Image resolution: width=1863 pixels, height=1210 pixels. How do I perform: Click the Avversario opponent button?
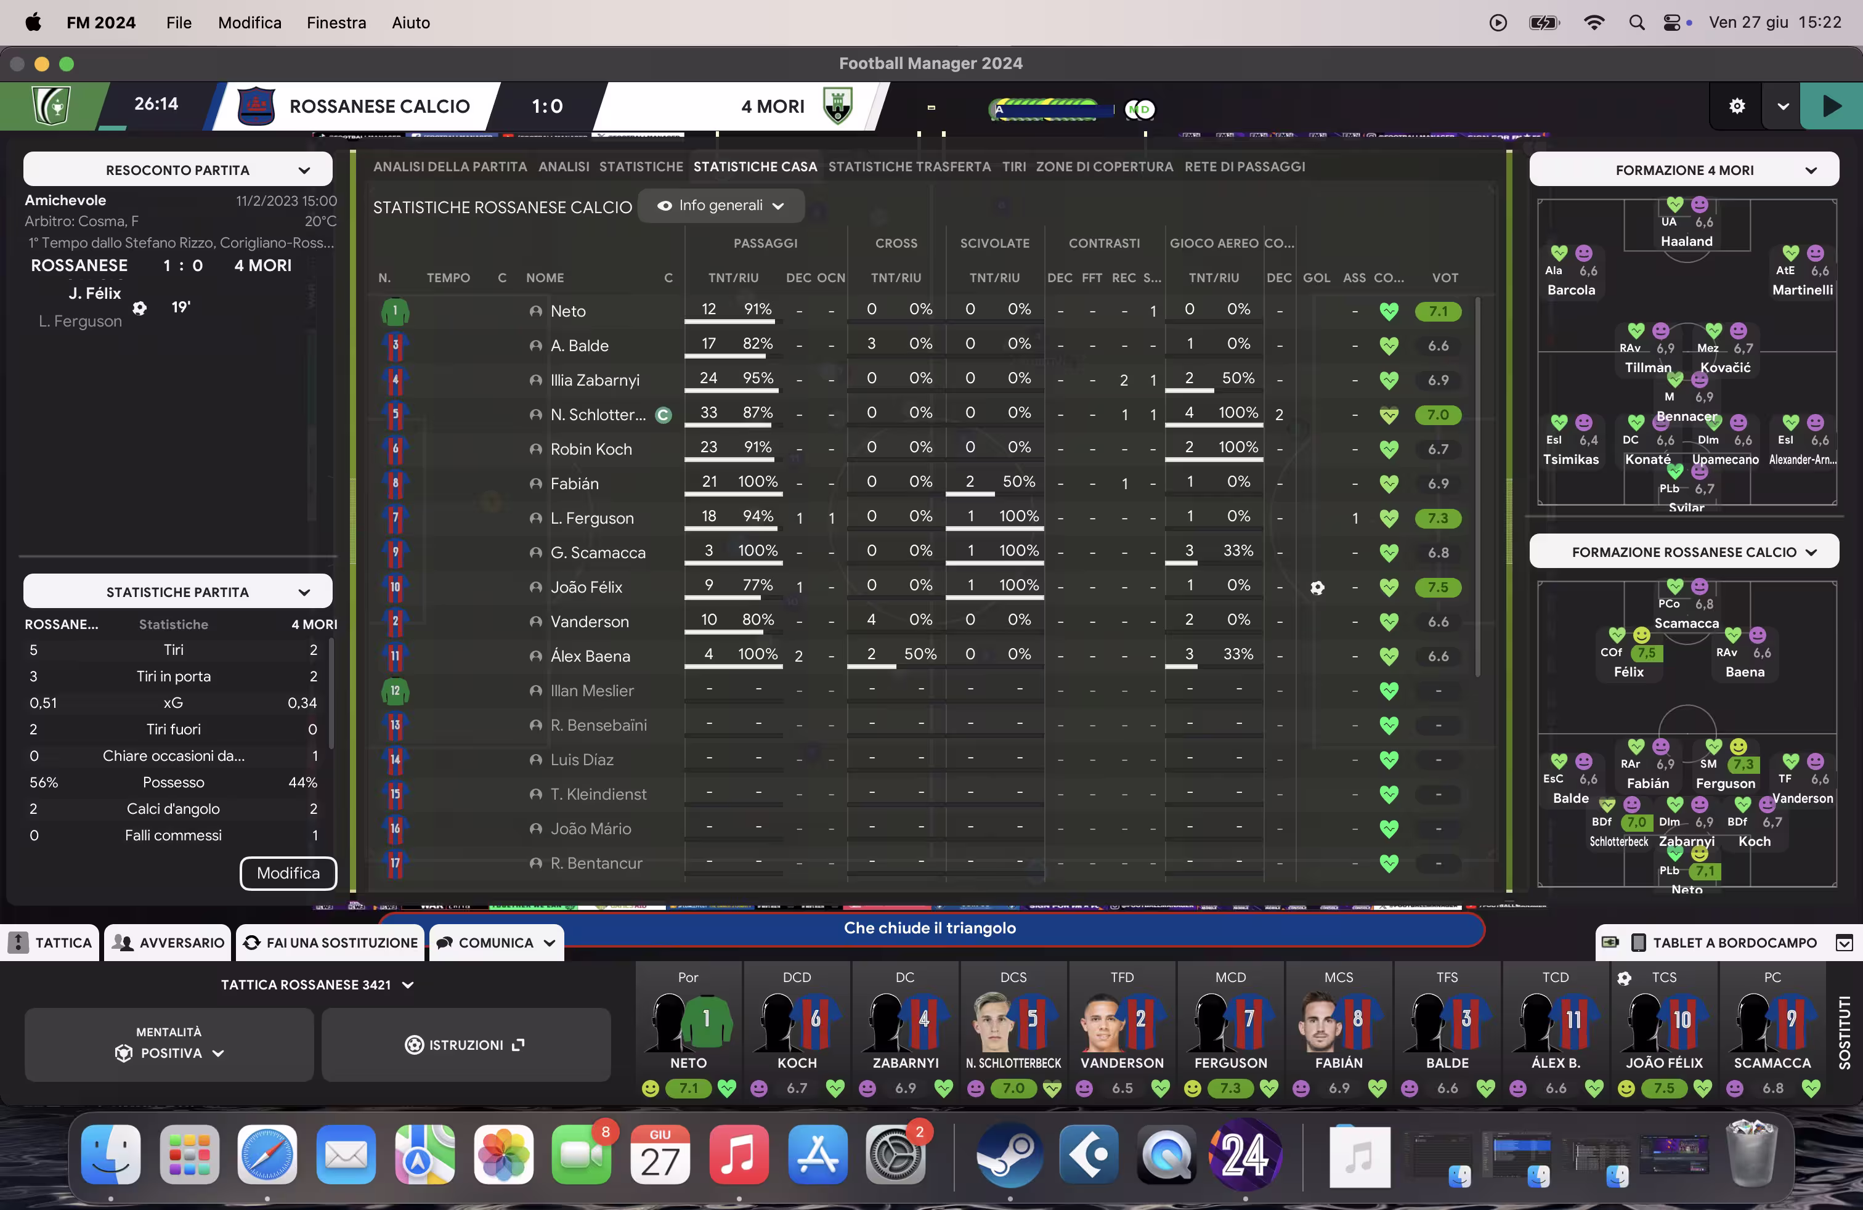point(168,943)
